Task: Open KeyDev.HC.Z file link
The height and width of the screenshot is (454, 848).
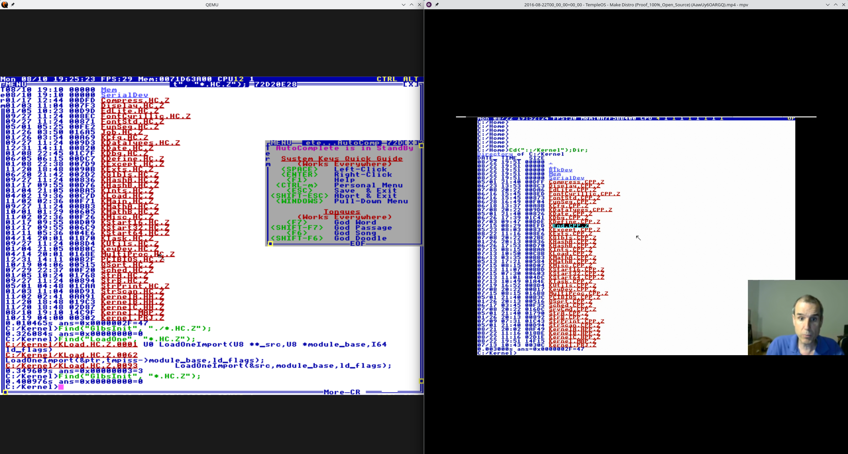Action: click(130, 249)
